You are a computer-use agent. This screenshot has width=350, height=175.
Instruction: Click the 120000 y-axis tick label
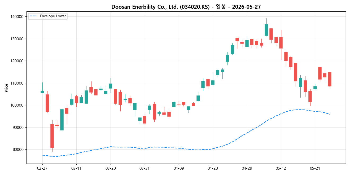[17, 61]
